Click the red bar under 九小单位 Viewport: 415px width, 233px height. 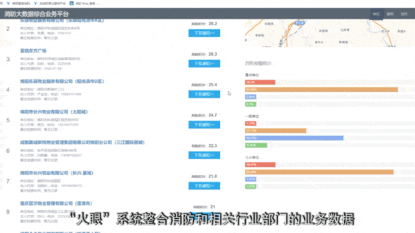(x=260, y=164)
